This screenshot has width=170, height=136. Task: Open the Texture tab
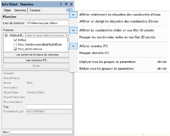pyautogui.click(x=35, y=10)
